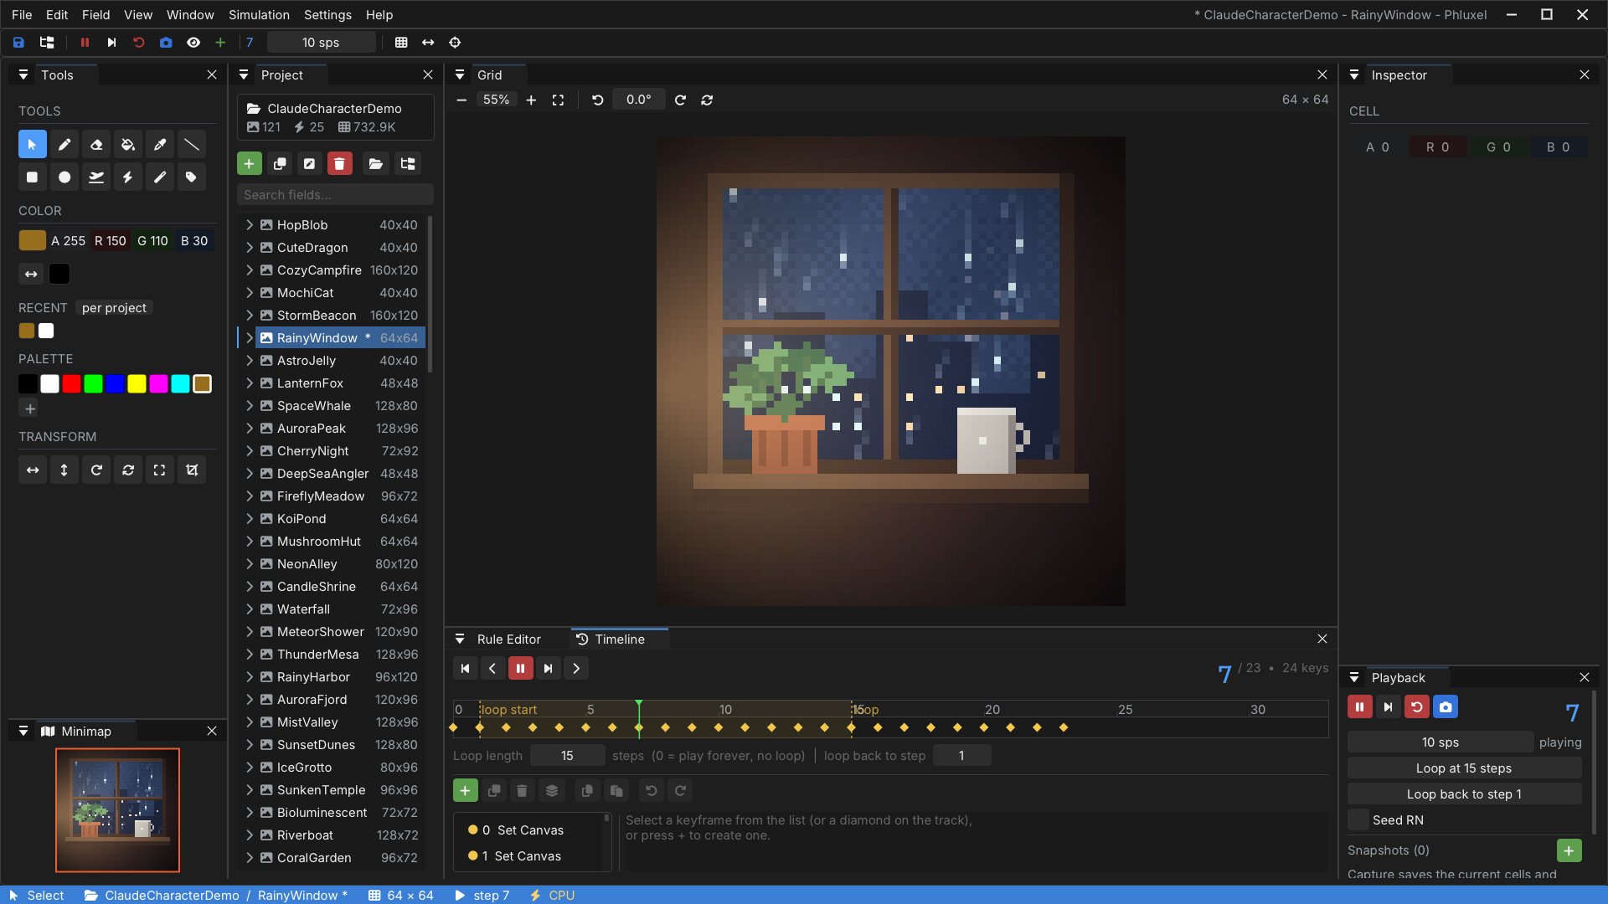Viewport: 1608px width, 904px height.
Task: Expand the CozyCampfire field
Action: (x=250, y=270)
